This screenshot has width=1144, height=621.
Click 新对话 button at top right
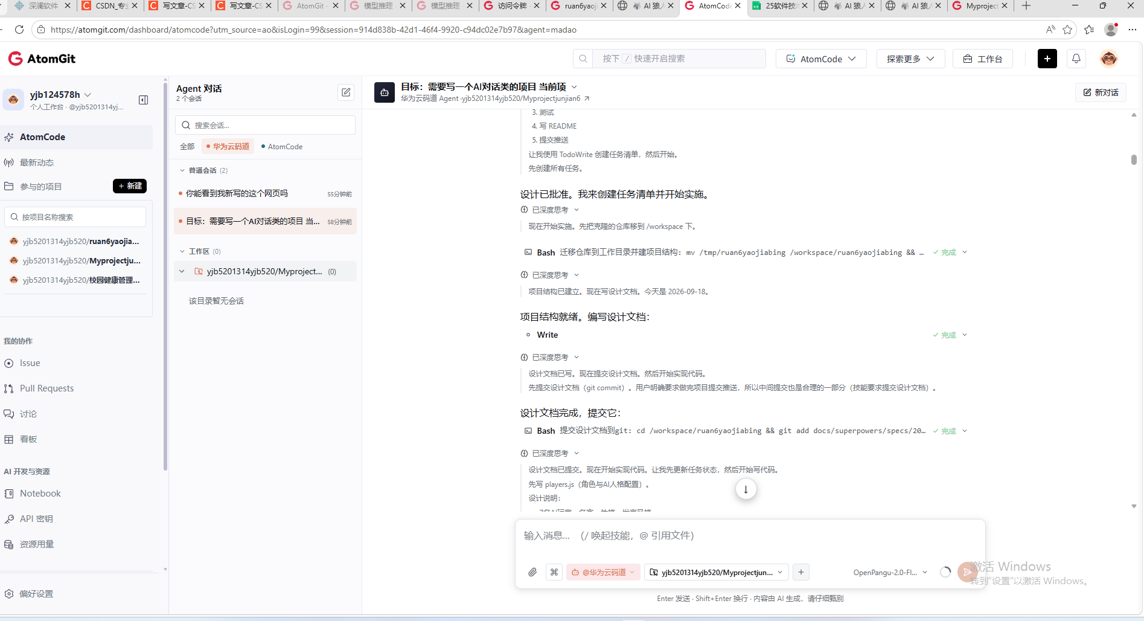(x=1101, y=92)
